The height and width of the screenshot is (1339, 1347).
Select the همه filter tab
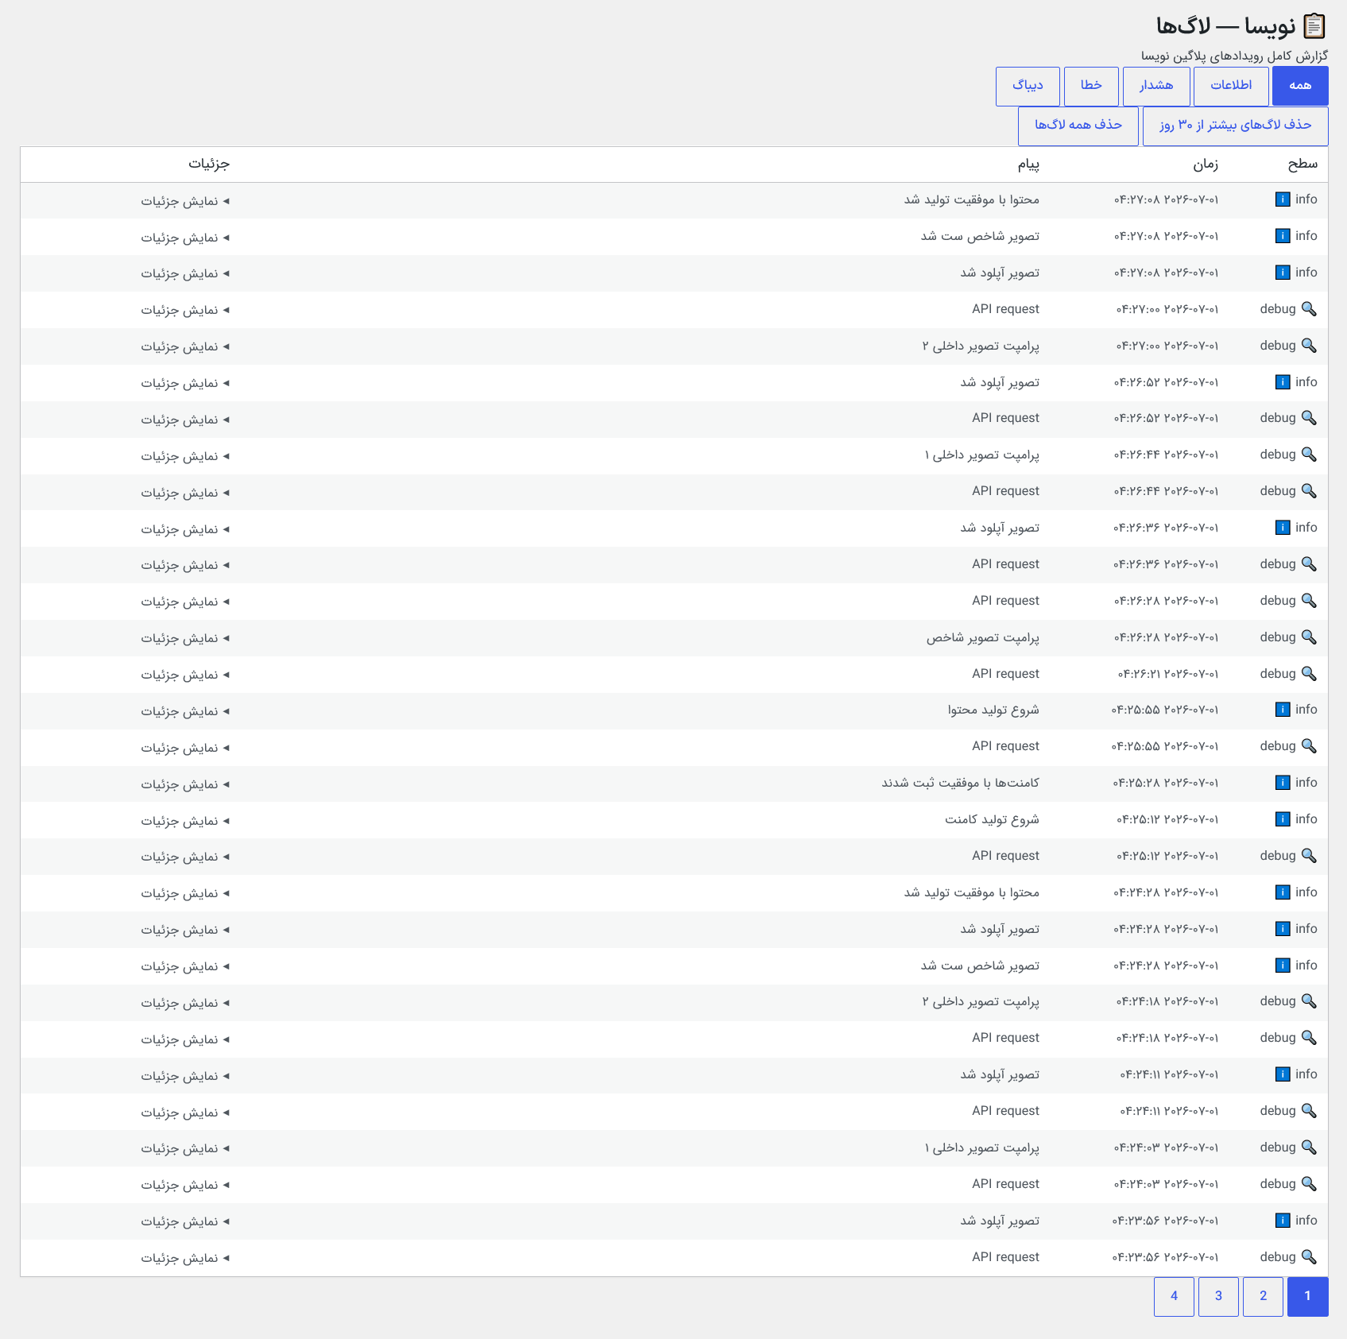[1300, 86]
